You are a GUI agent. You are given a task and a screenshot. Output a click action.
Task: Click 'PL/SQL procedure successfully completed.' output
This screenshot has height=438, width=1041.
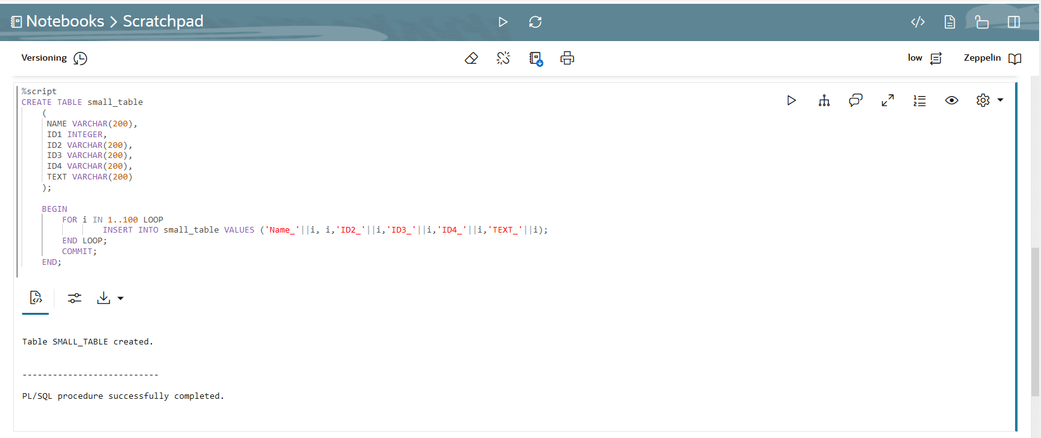click(123, 396)
